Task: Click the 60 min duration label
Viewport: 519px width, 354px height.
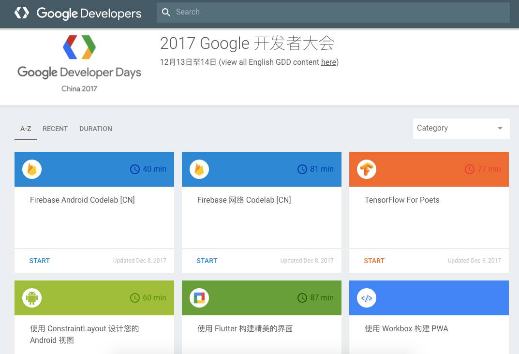Action: coord(154,298)
